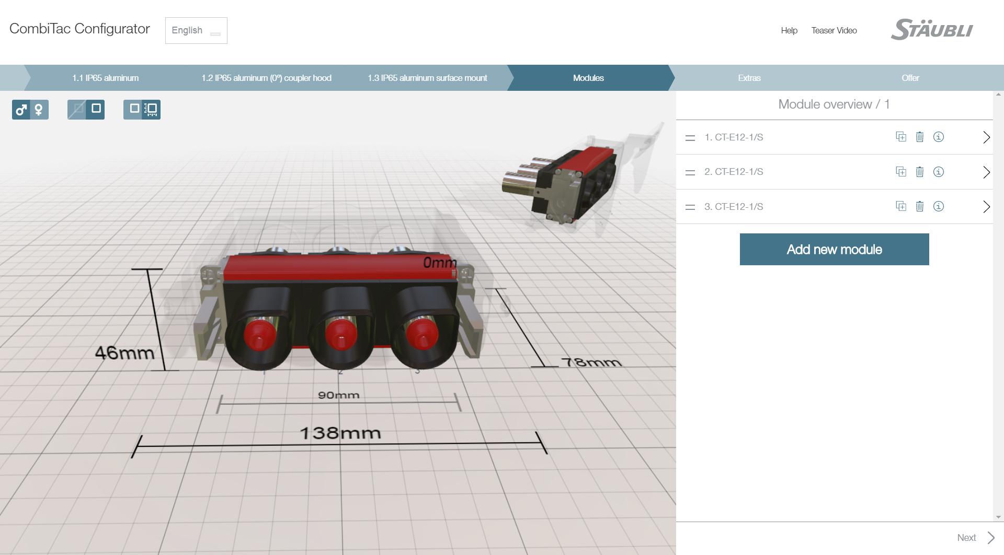Toggle transparent housing display
The image size is (1004, 555).
click(x=77, y=110)
